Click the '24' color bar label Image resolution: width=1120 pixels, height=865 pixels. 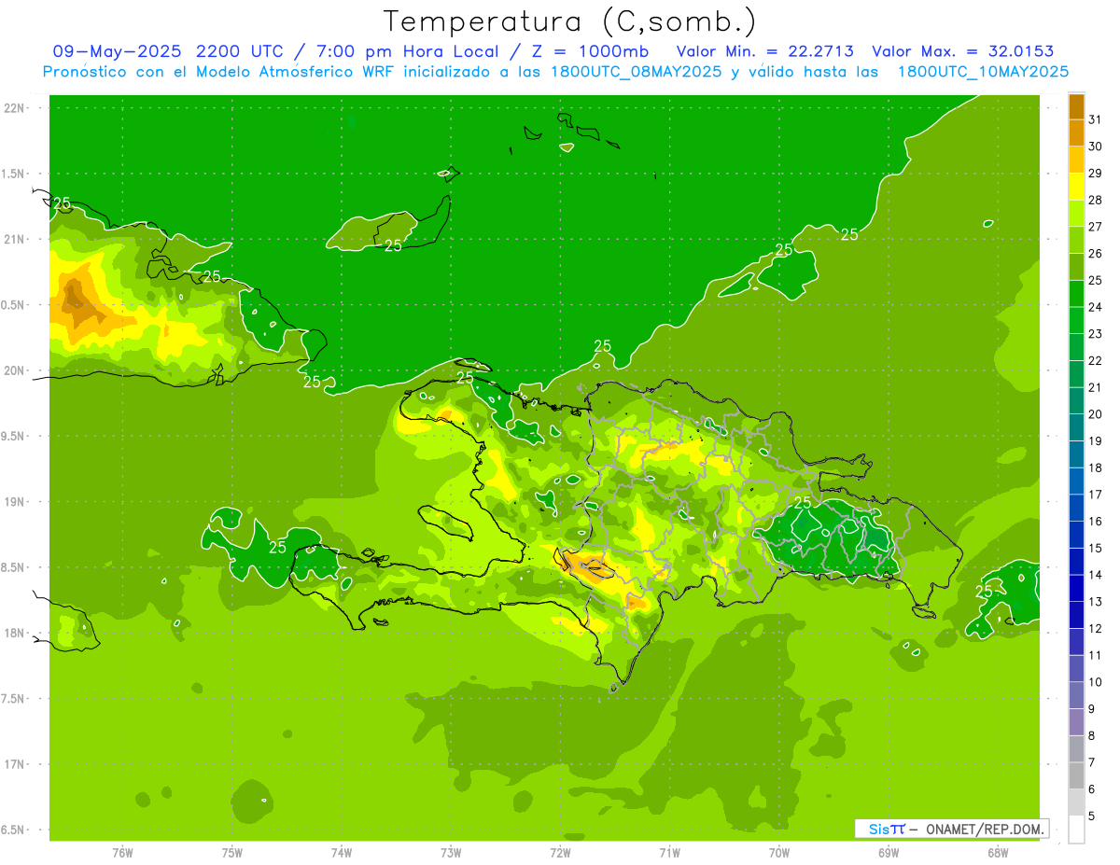click(1095, 307)
